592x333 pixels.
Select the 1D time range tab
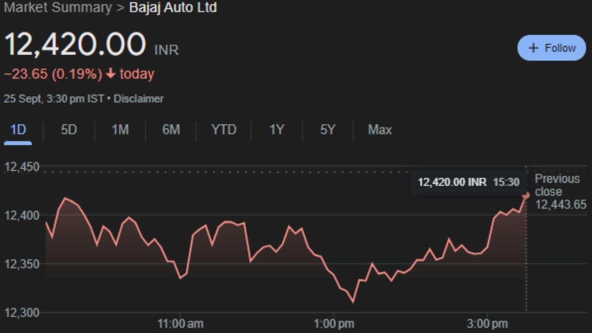pos(18,130)
